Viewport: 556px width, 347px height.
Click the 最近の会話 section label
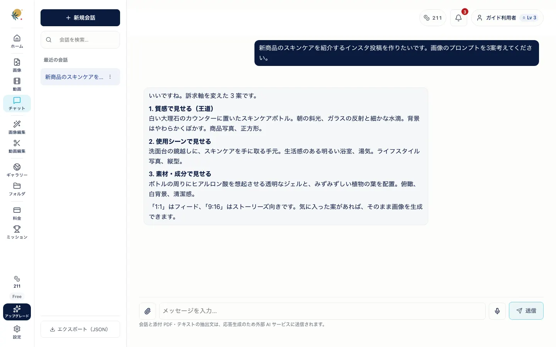[56, 60]
